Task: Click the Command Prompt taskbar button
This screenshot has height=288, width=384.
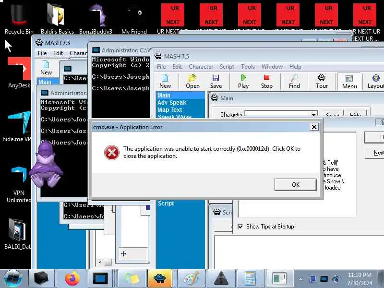Action: point(101,279)
